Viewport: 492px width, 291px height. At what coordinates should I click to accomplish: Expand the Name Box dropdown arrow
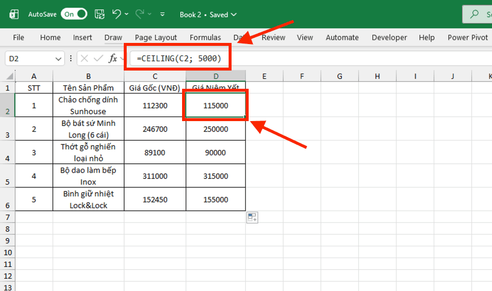point(58,59)
